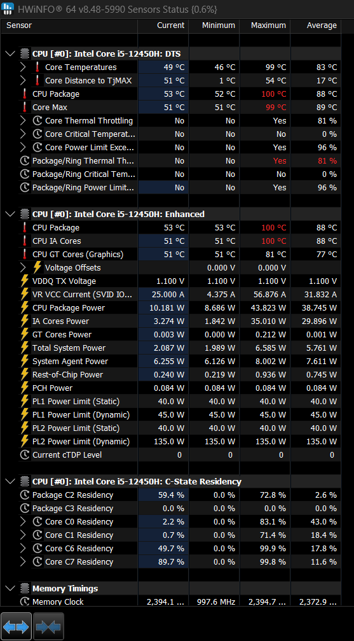Click lightning icon beside PL1 Power Limit (Static)
354x641 pixels.
click(x=25, y=402)
